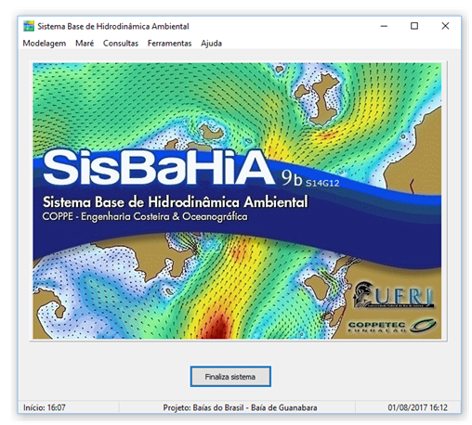Screen dimensions: 472x425
Task: Click the 'Início: 16:07' status text
Action: 45,407
